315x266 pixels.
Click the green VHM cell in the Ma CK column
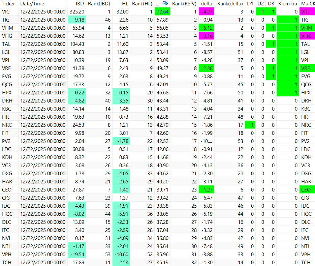click(x=307, y=28)
